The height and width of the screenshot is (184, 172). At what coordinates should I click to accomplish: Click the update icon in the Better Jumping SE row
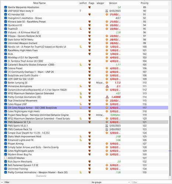(107, 82)
